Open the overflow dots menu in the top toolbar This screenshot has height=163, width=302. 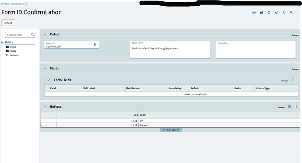(x=298, y=12)
